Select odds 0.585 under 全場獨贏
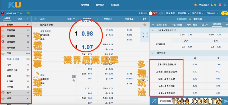Viewport: 228px width, 105px height. point(129,30)
